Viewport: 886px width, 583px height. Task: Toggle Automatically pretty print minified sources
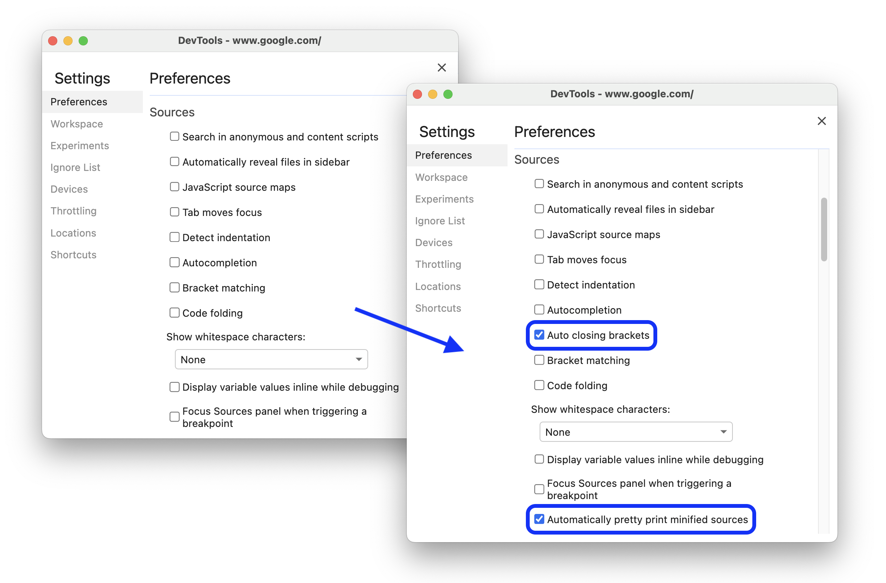539,519
